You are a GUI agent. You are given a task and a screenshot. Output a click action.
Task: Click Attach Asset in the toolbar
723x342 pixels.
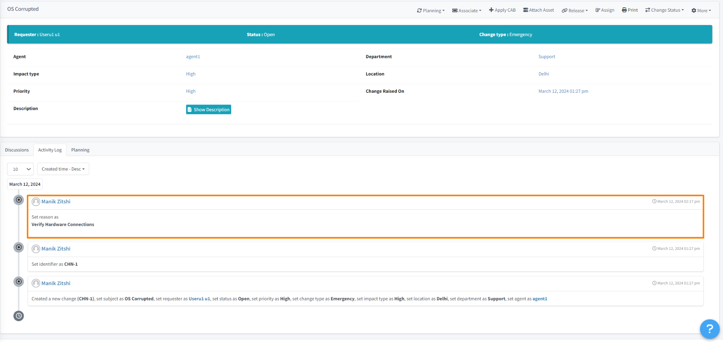pyautogui.click(x=538, y=10)
